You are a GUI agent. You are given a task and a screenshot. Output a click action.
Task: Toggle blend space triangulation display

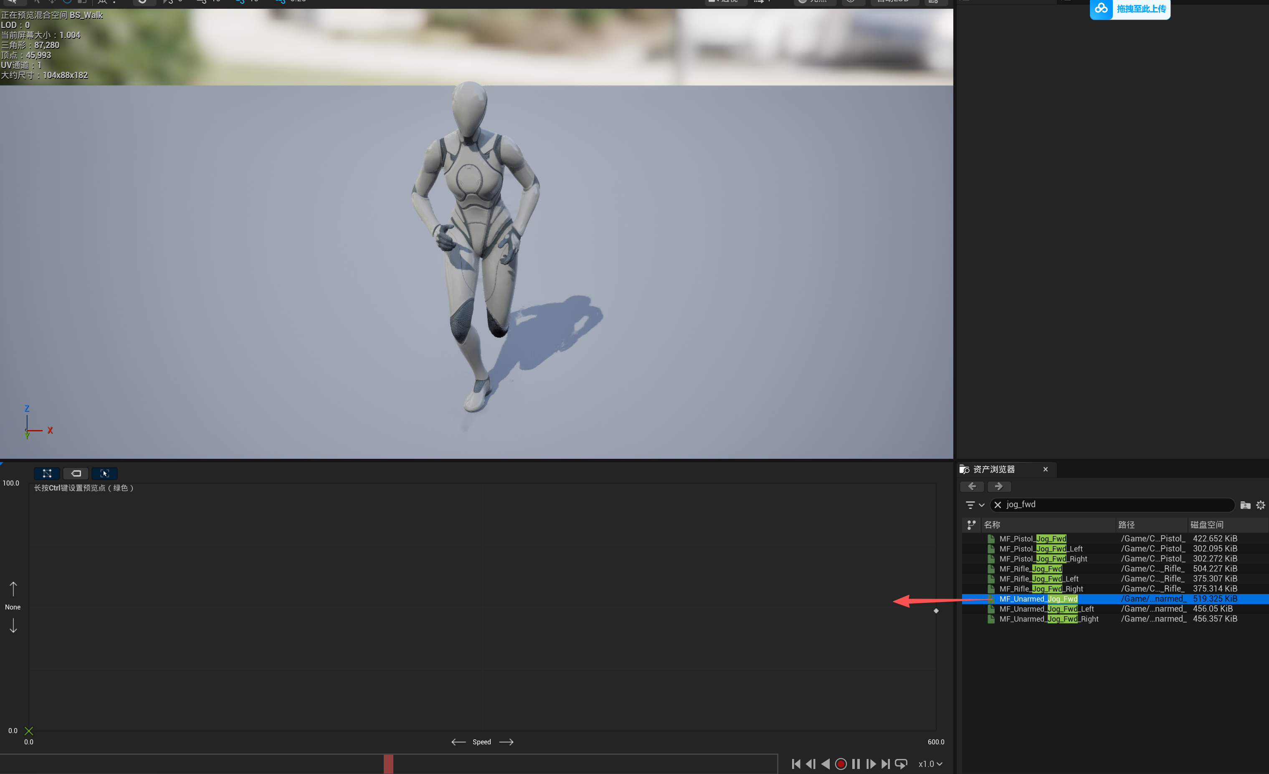[47, 473]
